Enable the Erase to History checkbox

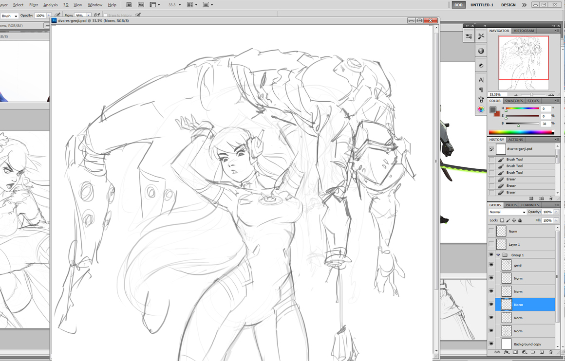pyautogui.click(x=106, y=15)
